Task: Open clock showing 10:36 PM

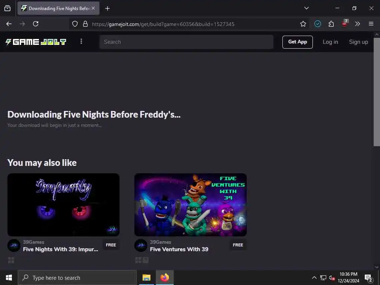Action: coord(348,278)
